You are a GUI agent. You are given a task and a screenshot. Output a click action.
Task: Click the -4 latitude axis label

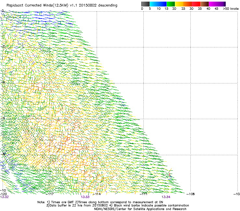point(3,82)
